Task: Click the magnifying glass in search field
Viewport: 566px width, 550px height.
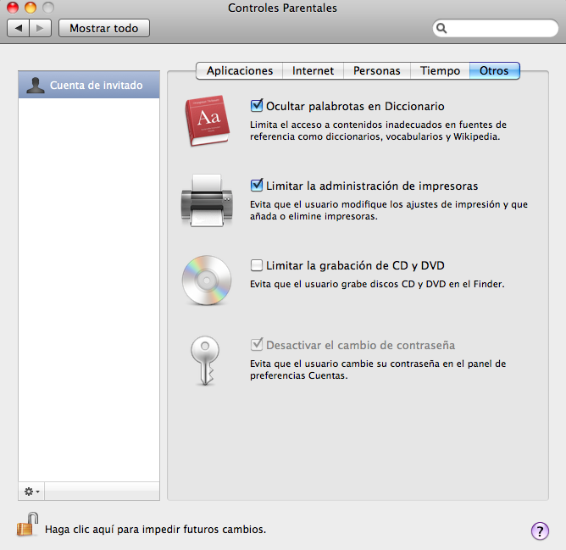Action: 441,28
